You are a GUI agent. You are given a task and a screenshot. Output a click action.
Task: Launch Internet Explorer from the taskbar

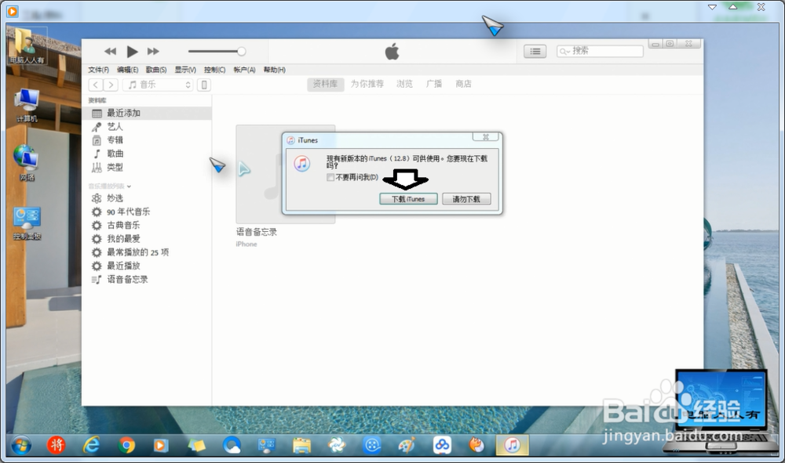pyautogui.click(x=92, y=445)
